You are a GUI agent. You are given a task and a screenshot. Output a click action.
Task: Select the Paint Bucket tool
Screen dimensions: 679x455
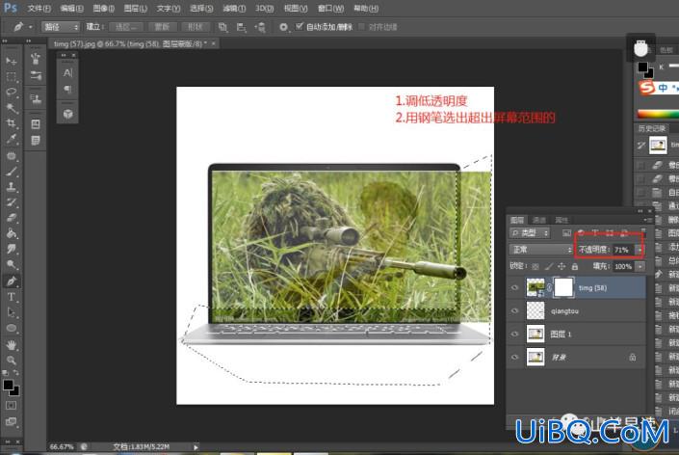click(x=12, y=233)
